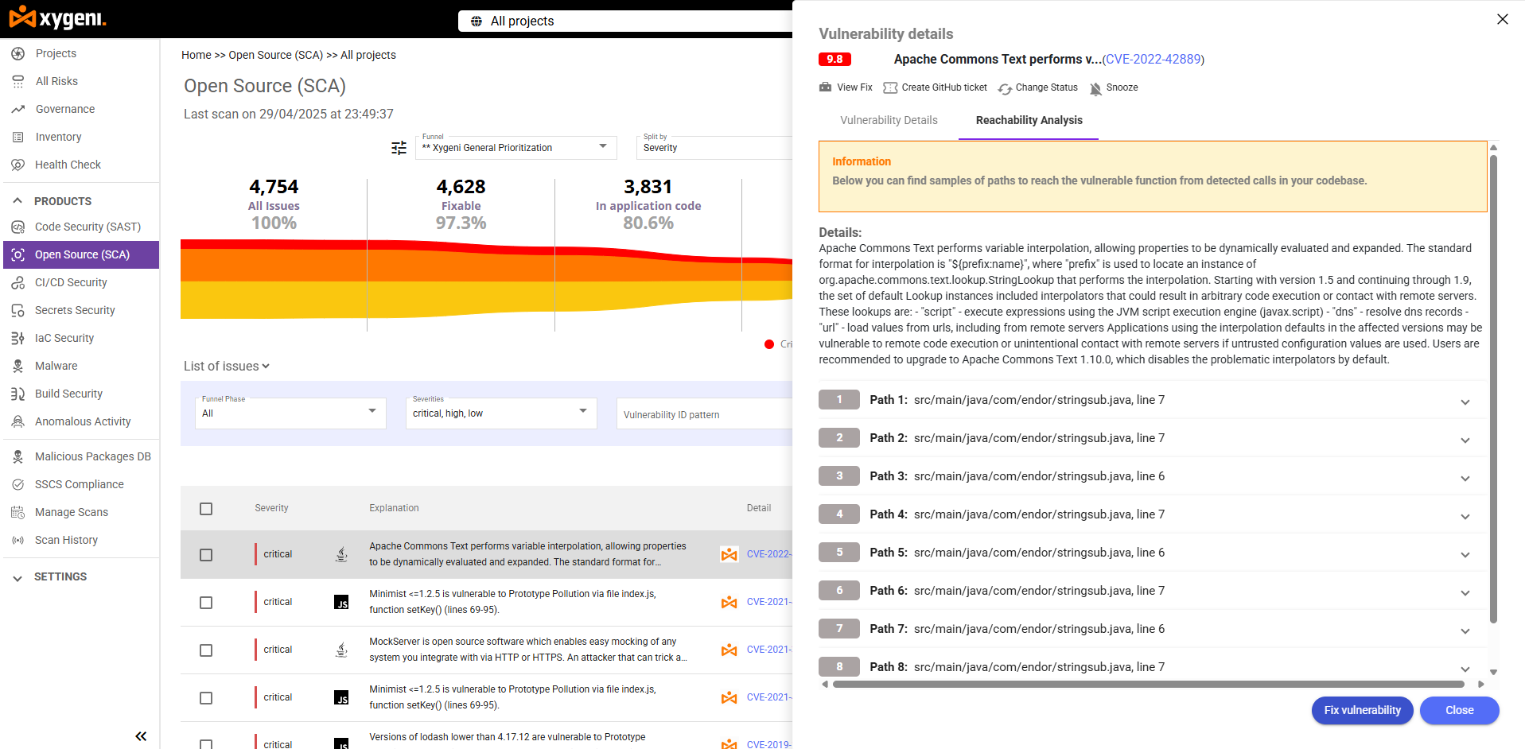Expand Path 7 details
The height and width of the screenshot is (749, 1525).
1465,631
